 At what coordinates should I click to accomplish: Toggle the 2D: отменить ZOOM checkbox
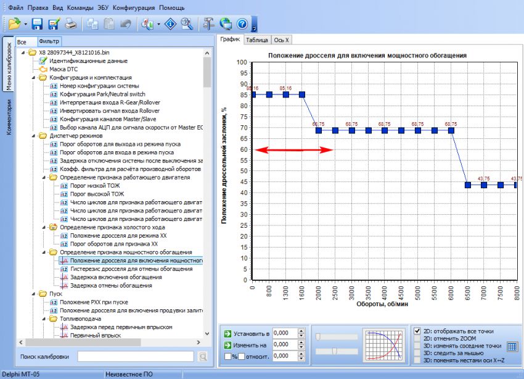point(417,338)
